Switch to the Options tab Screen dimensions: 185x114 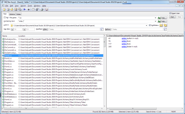12,14
